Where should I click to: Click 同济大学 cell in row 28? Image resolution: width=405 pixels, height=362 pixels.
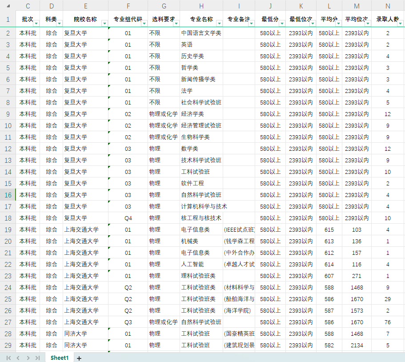pos(85,334)
